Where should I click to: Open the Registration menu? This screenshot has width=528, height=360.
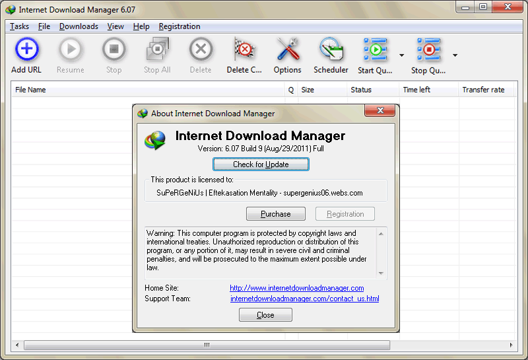pyautogui.click(x=180, y=26)
